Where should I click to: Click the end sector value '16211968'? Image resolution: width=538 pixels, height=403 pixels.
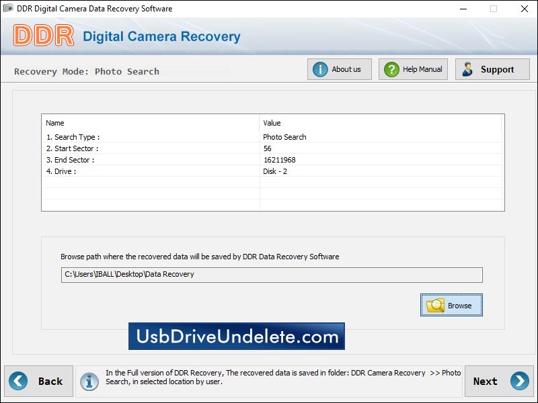click(x=279, y=160)
